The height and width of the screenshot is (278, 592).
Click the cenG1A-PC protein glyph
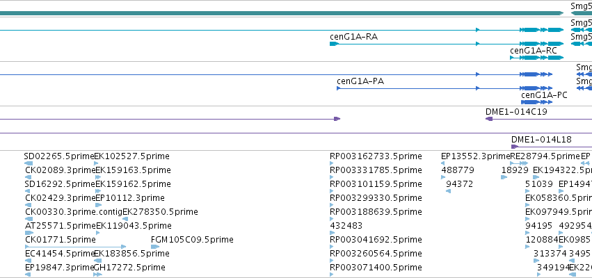(536, 102)
